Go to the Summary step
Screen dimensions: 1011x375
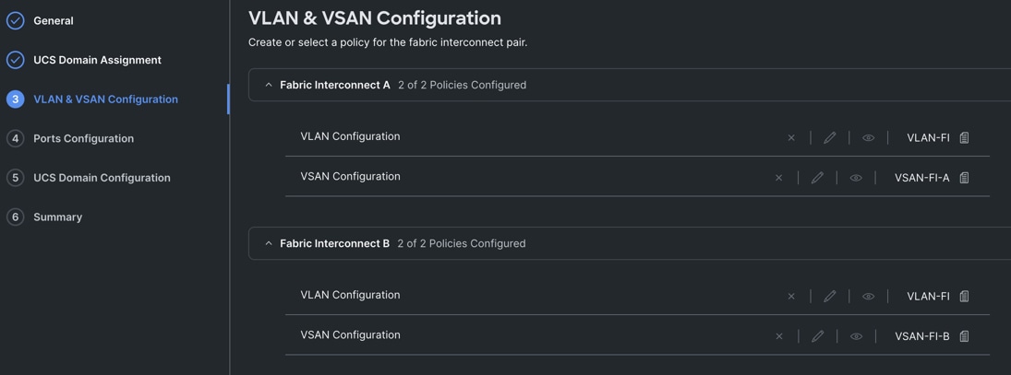pyautogui.click(x=57, y=217)
